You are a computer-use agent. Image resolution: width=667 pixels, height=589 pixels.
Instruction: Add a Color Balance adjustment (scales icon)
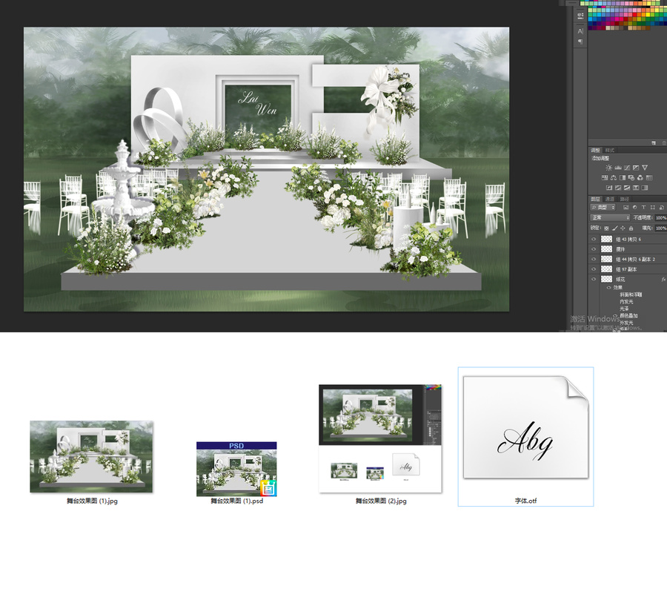point(614,177)
